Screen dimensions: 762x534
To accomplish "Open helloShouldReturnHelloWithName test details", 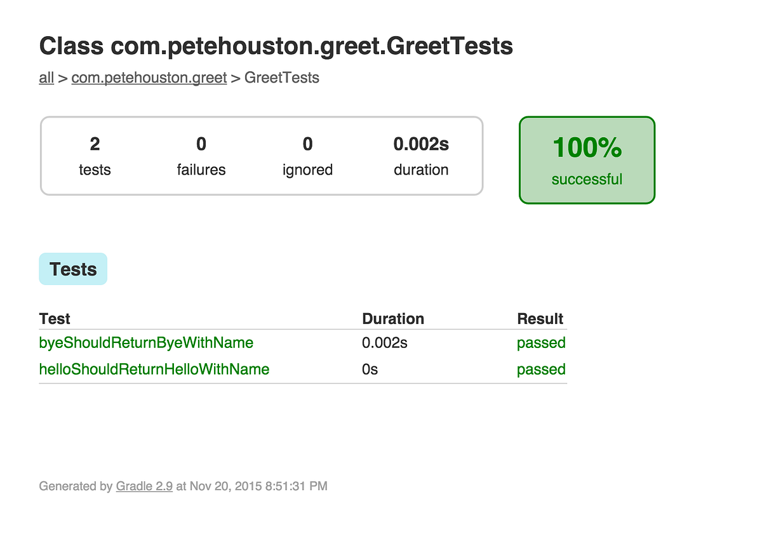I will coord(154,369).
